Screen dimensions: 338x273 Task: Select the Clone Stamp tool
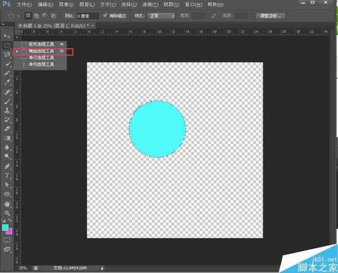click(8, 111)
